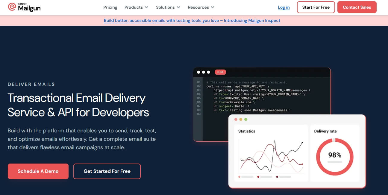Click the green dot on statistics window

(x=246, y=120)
